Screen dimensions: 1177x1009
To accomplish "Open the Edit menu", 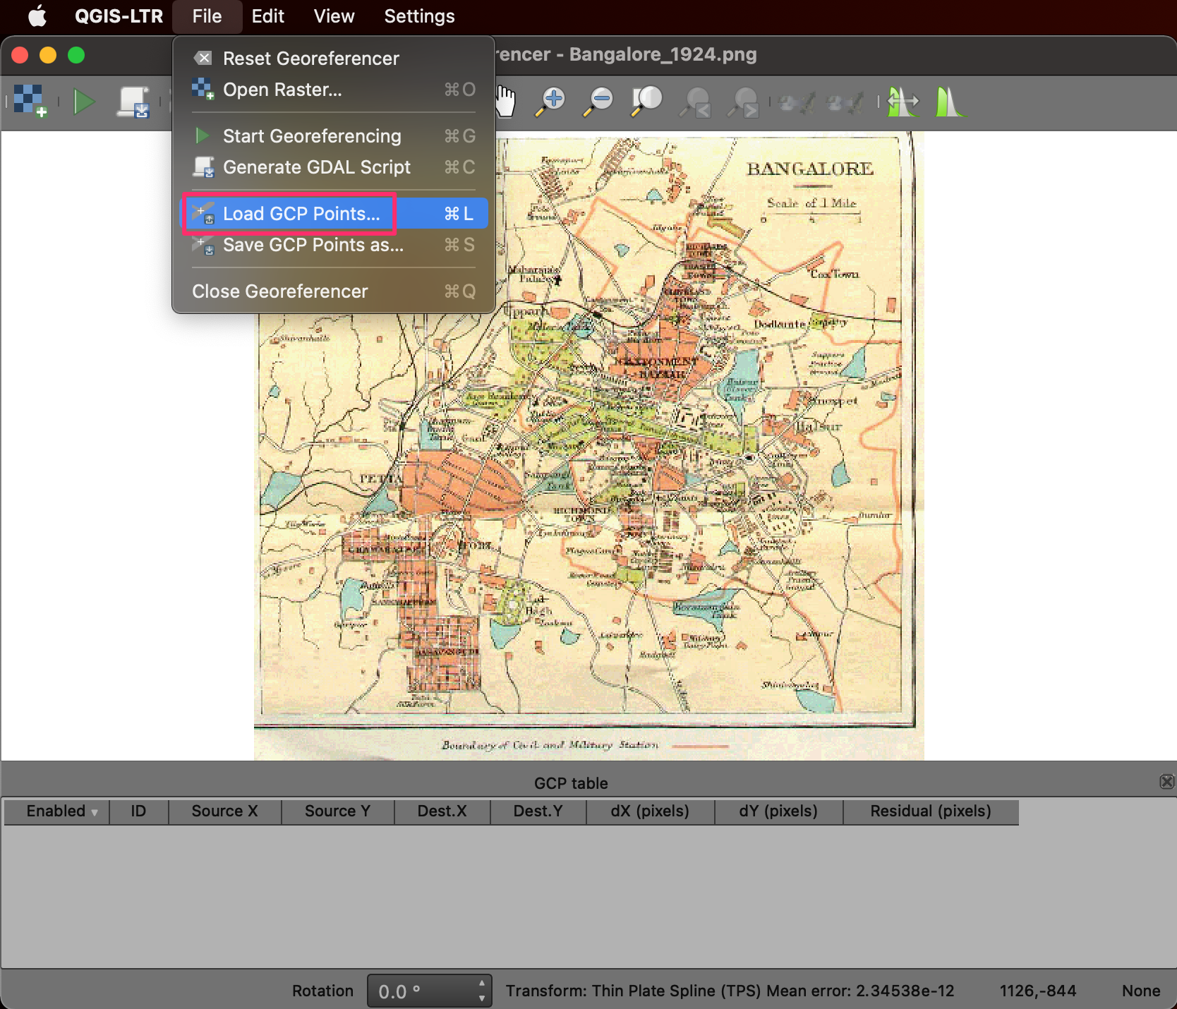I will point(268,16).
